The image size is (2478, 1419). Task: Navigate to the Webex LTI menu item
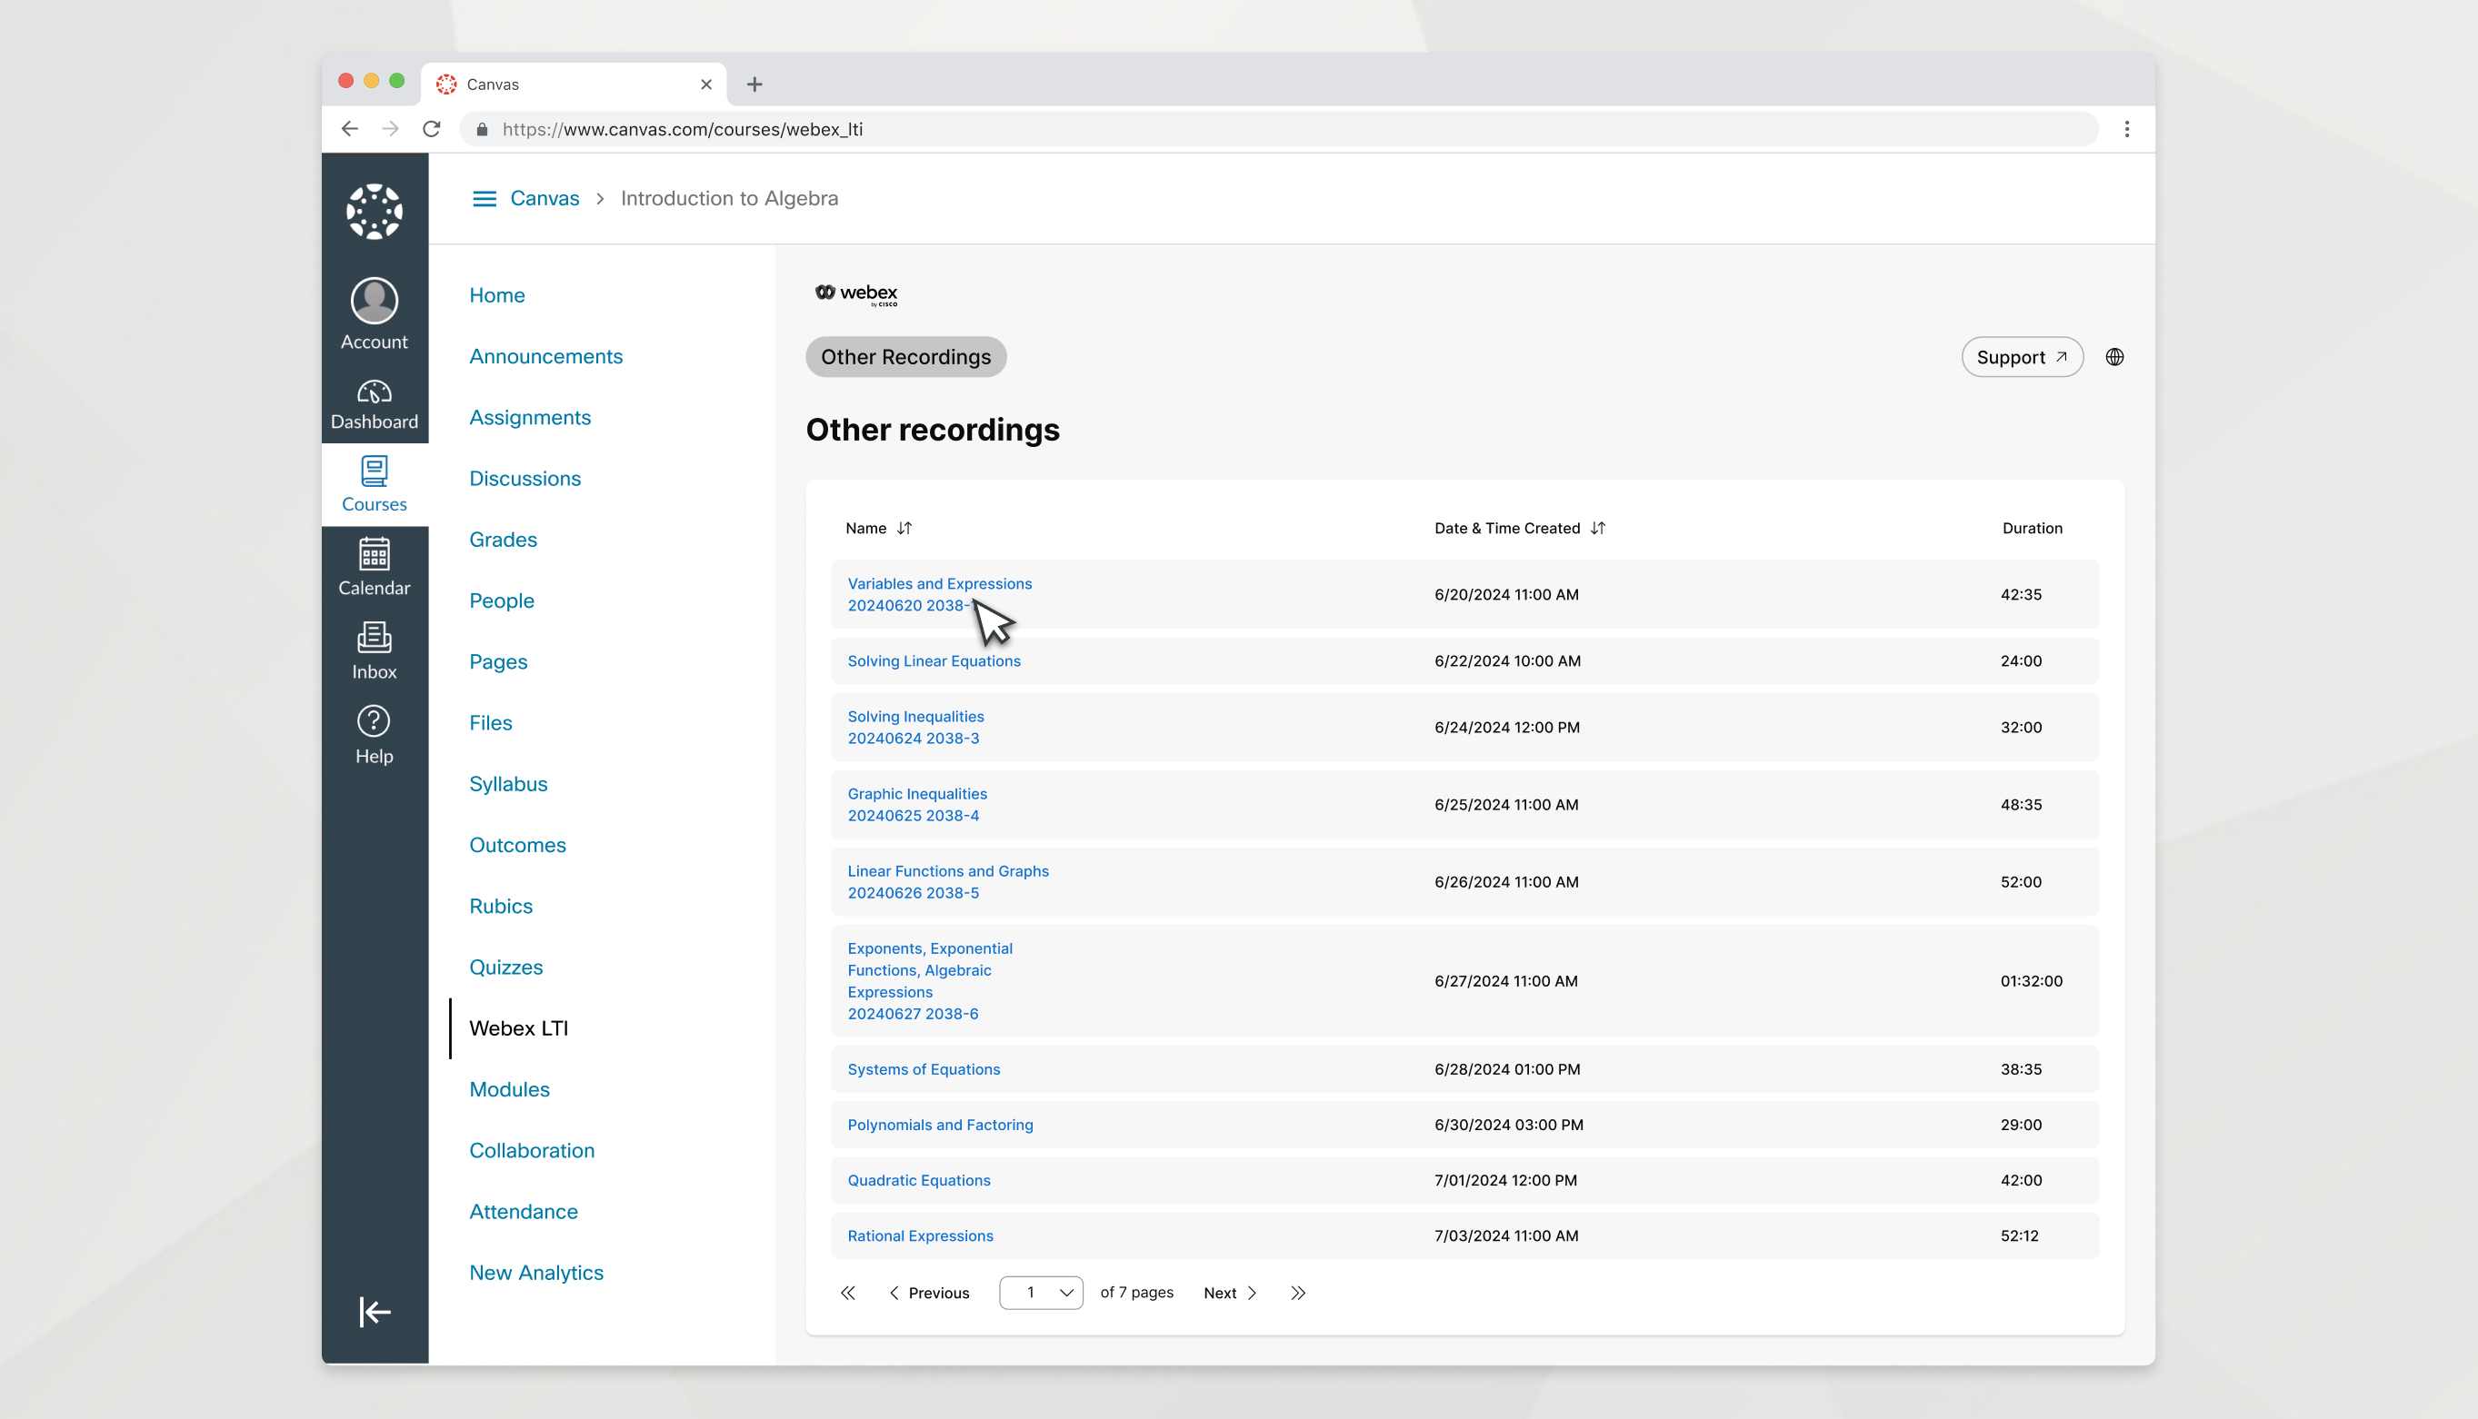click(x=519, y=1027)
